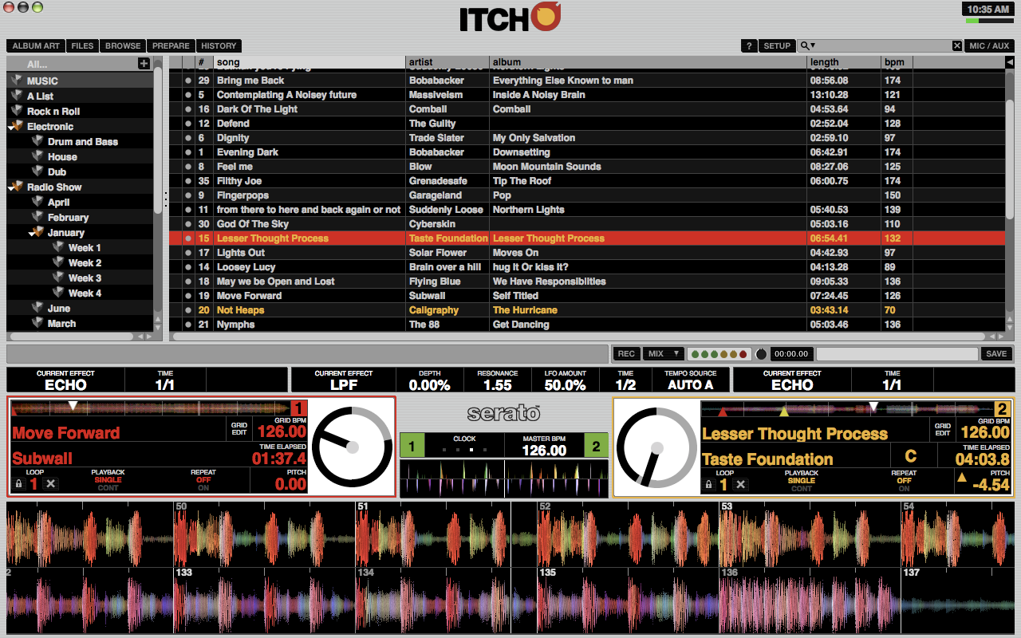Open the TEMPO SOURCE AUTO A selector
The height and width of the screenshot is (638, 1021).
click(x=690, y=380)
